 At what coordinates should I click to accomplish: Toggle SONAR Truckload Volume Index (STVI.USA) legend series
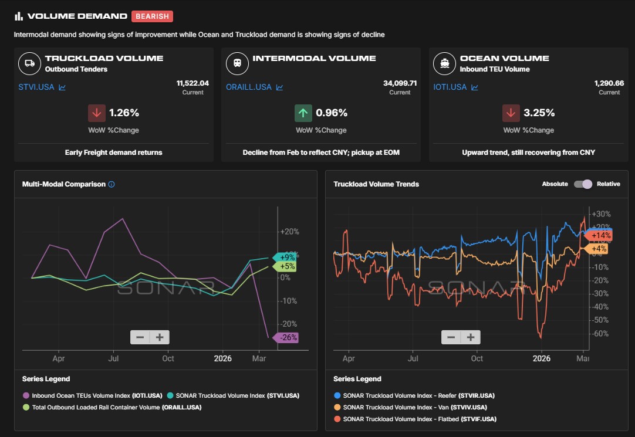233,396
